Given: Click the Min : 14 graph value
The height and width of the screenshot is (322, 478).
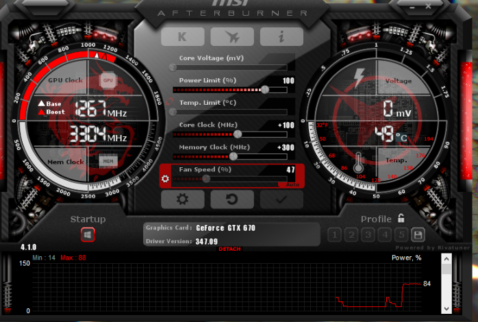Looking at the screenshot, I should 44,258.
